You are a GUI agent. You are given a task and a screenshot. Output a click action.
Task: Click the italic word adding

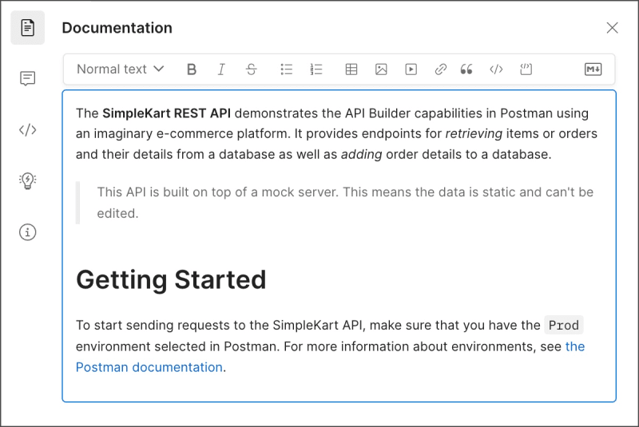tap(362, 155)
